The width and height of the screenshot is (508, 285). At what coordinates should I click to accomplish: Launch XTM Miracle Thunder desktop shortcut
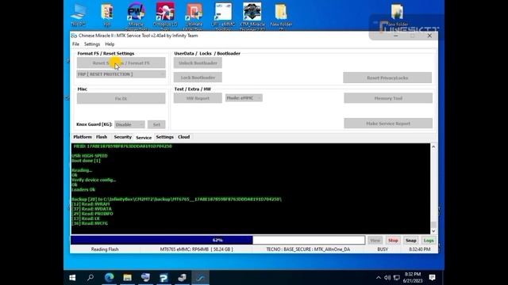pyautogui.click(x=252, y=16)
